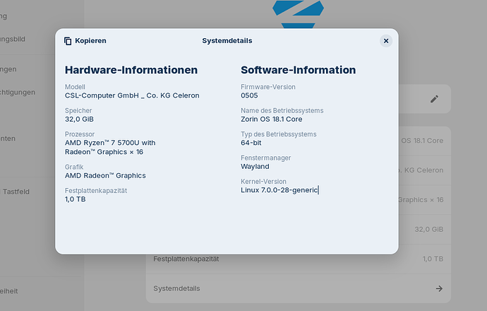
Task: Click the Kopieren button label
Action: pos(90,41)
